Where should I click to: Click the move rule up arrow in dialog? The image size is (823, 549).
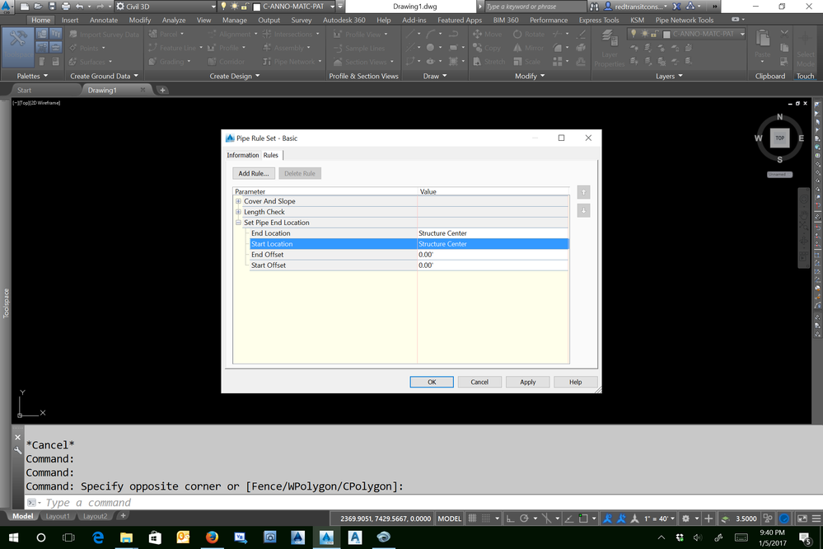point(583,192)
